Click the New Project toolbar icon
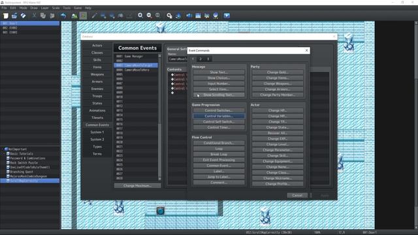Screen dimensions: 418x235 pos(6,16)
